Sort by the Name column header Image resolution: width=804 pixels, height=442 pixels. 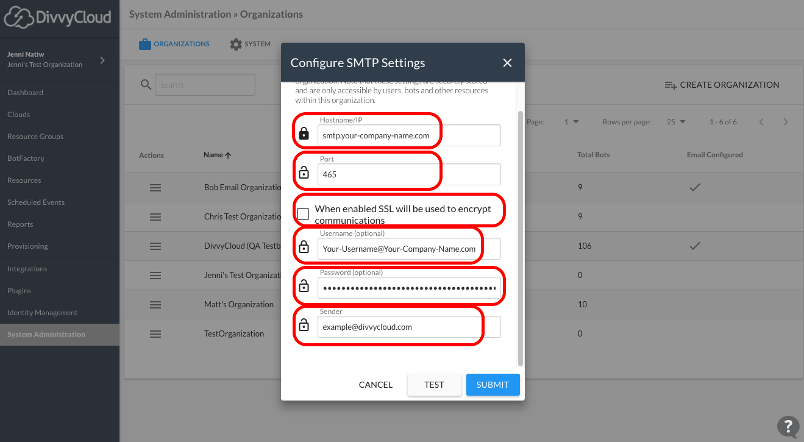pos(218,155)
